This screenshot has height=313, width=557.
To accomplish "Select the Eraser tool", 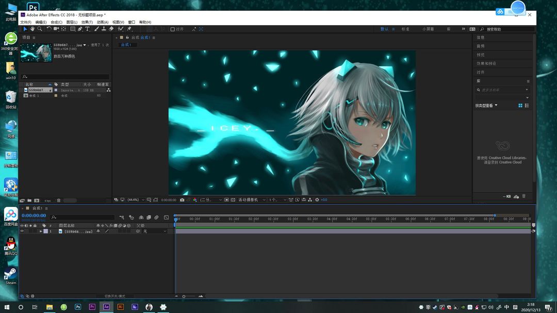I will (x=111, y=29).
